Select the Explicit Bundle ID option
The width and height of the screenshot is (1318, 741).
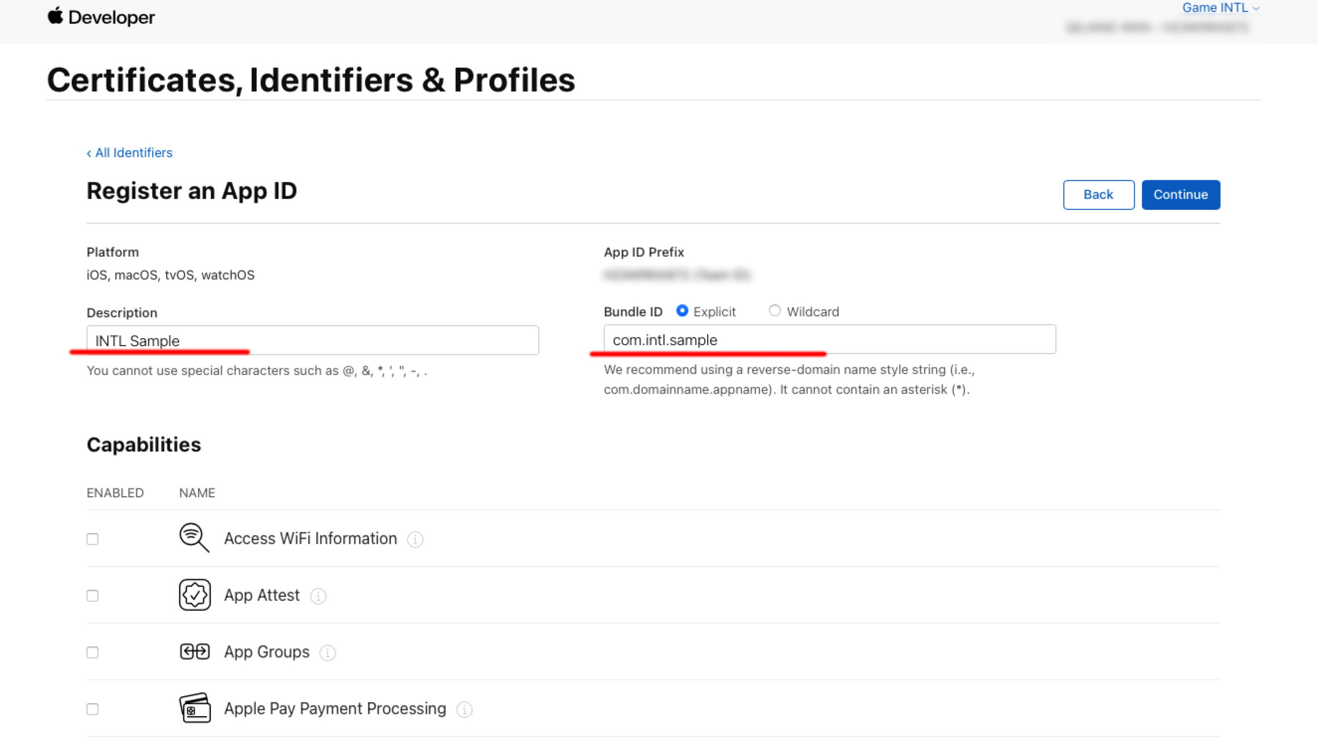(x=683, y=311)
